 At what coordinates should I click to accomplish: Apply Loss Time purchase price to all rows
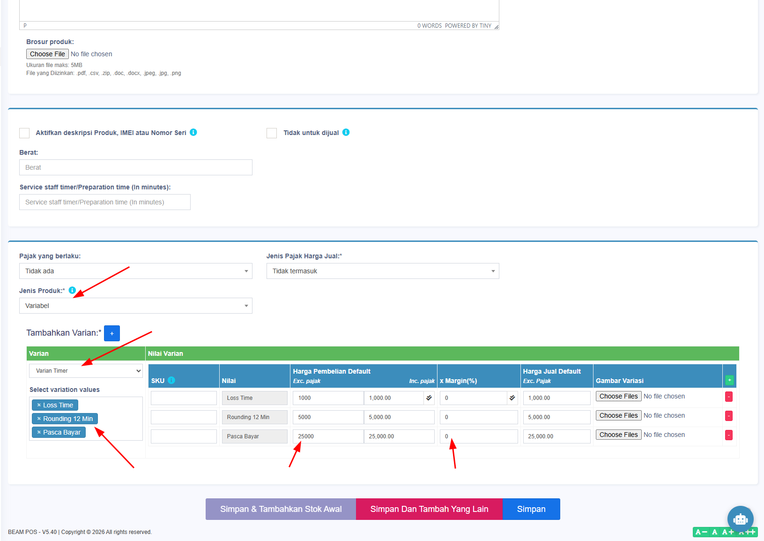pos(429,398)
